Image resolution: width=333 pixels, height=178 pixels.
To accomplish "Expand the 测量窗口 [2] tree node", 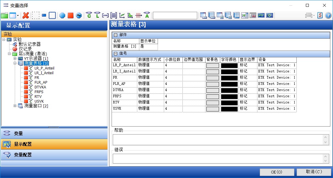I will [x=15, y=106].
